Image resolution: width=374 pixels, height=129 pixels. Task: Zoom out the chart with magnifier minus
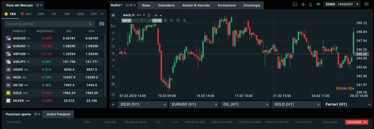[x=172, y=21]
